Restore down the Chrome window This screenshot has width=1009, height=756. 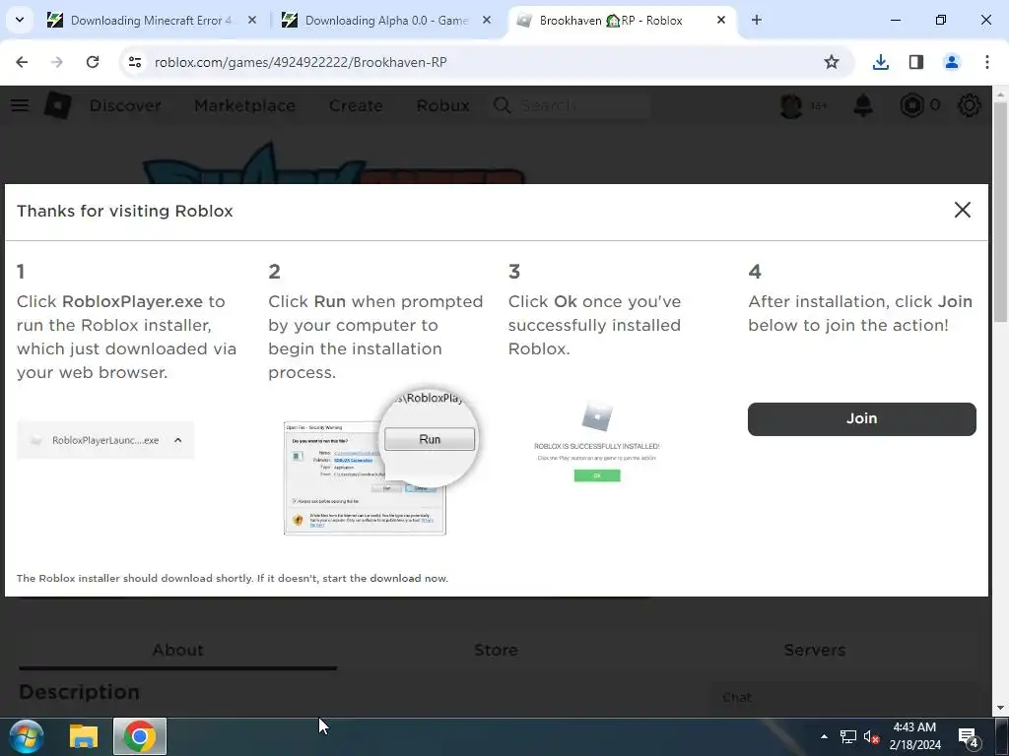(941, 20)
